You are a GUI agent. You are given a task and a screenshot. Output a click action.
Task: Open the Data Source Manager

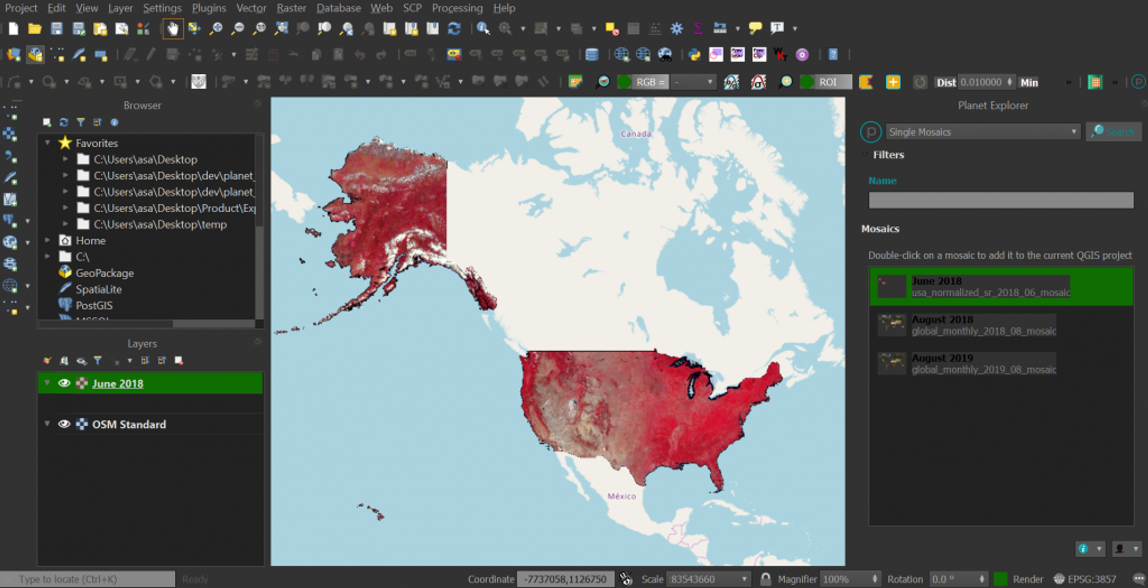[x=14, y=54]
